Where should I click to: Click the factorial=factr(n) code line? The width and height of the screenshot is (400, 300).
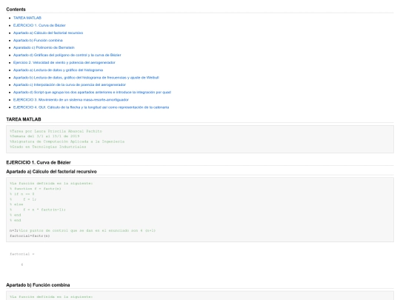(30, 236)
